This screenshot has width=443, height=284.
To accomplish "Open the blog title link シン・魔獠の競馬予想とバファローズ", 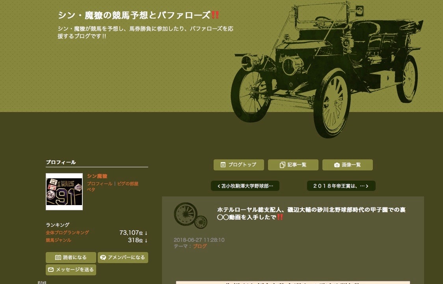I will (138, 15).
